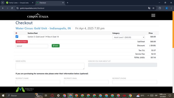
Task: Reload the checkout page
Action: pos(12,8)
